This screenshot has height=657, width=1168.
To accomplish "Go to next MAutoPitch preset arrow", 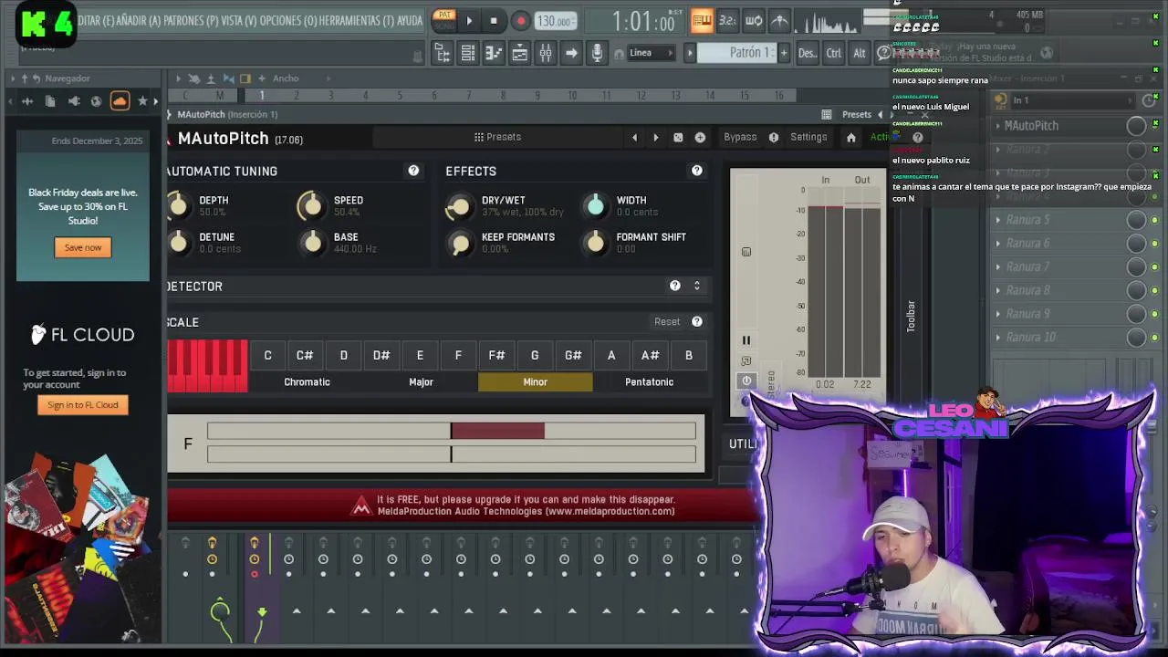I will 655,137.
